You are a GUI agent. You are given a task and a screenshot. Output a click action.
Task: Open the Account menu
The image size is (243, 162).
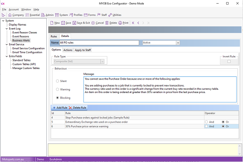point(14,9)
